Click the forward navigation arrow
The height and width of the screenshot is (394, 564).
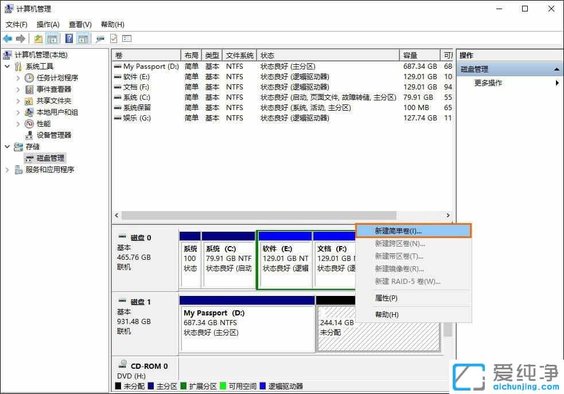tap(21, 38)
